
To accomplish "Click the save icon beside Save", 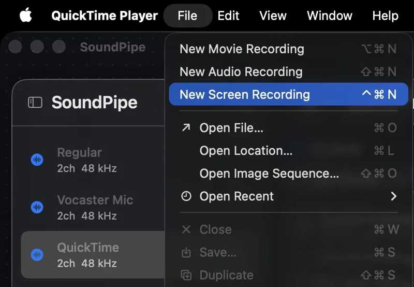I will click(x=186, y=252).
